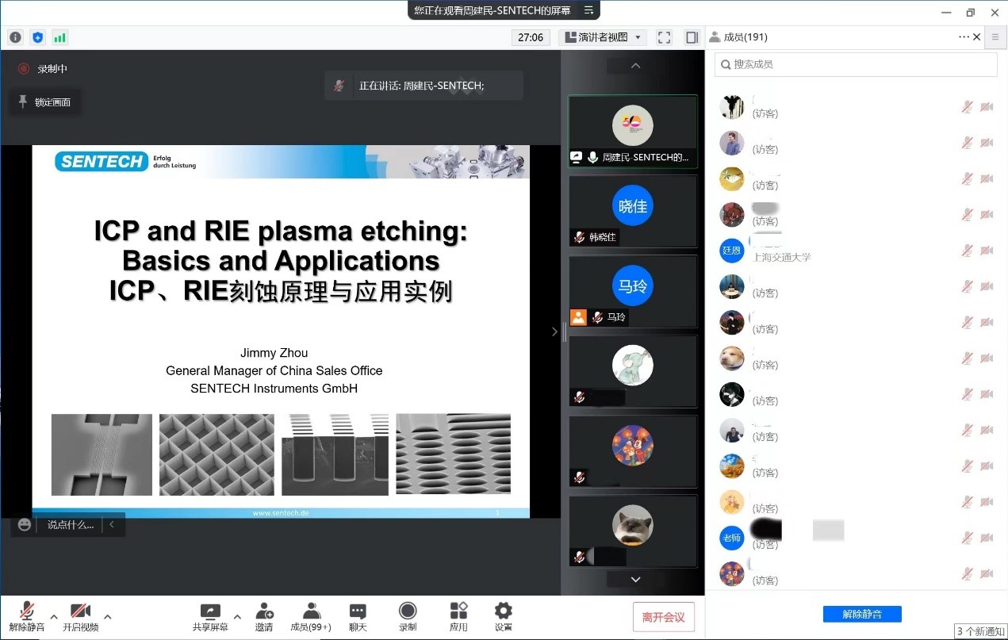Viewport: 1008px width, 640px height.
Task: Toggle the side panel layout icon
Action: click(x=692, y=37)
